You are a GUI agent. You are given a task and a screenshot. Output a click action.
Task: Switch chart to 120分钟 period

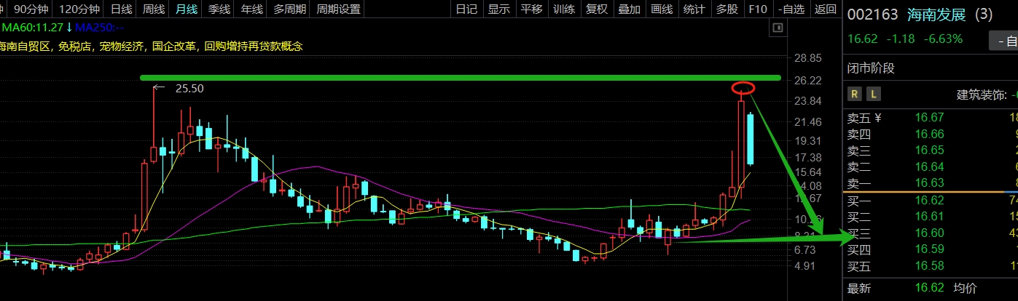(x=78, y=9)
